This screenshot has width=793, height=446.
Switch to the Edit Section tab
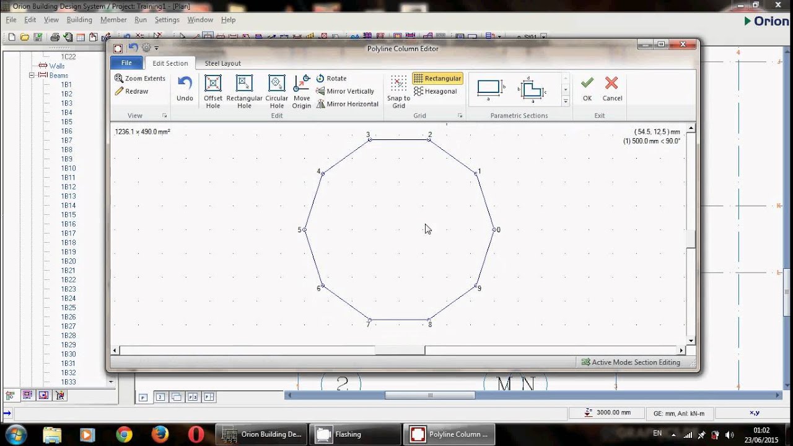(170, 63)
